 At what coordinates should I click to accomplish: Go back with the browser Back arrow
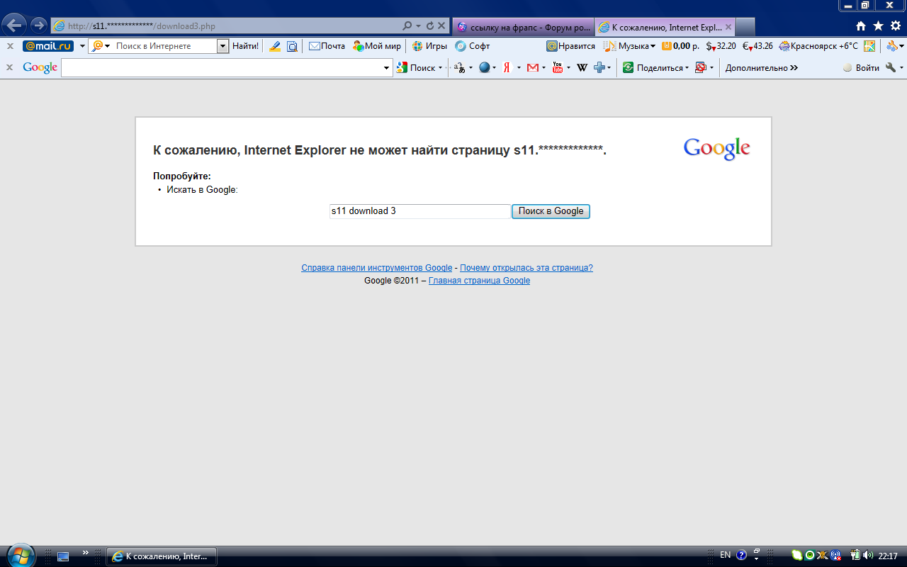[16, 26]
